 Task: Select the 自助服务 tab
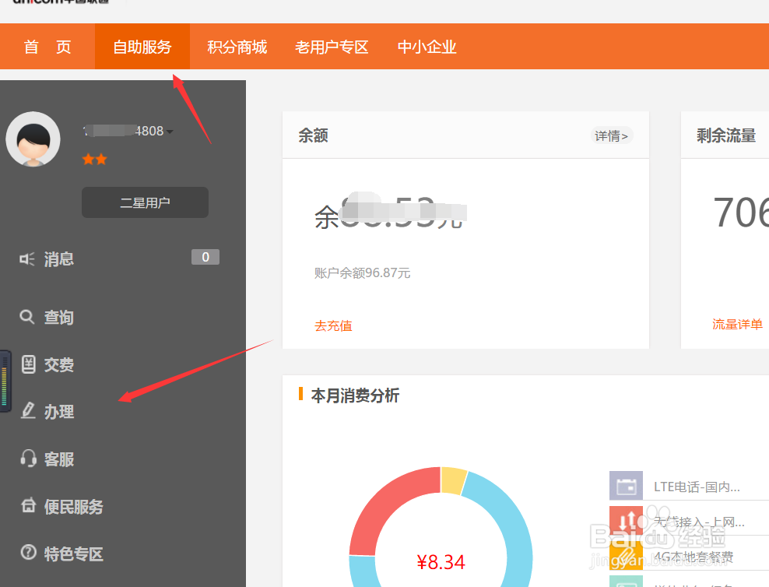pyautogui.click(x=142, y=47)
